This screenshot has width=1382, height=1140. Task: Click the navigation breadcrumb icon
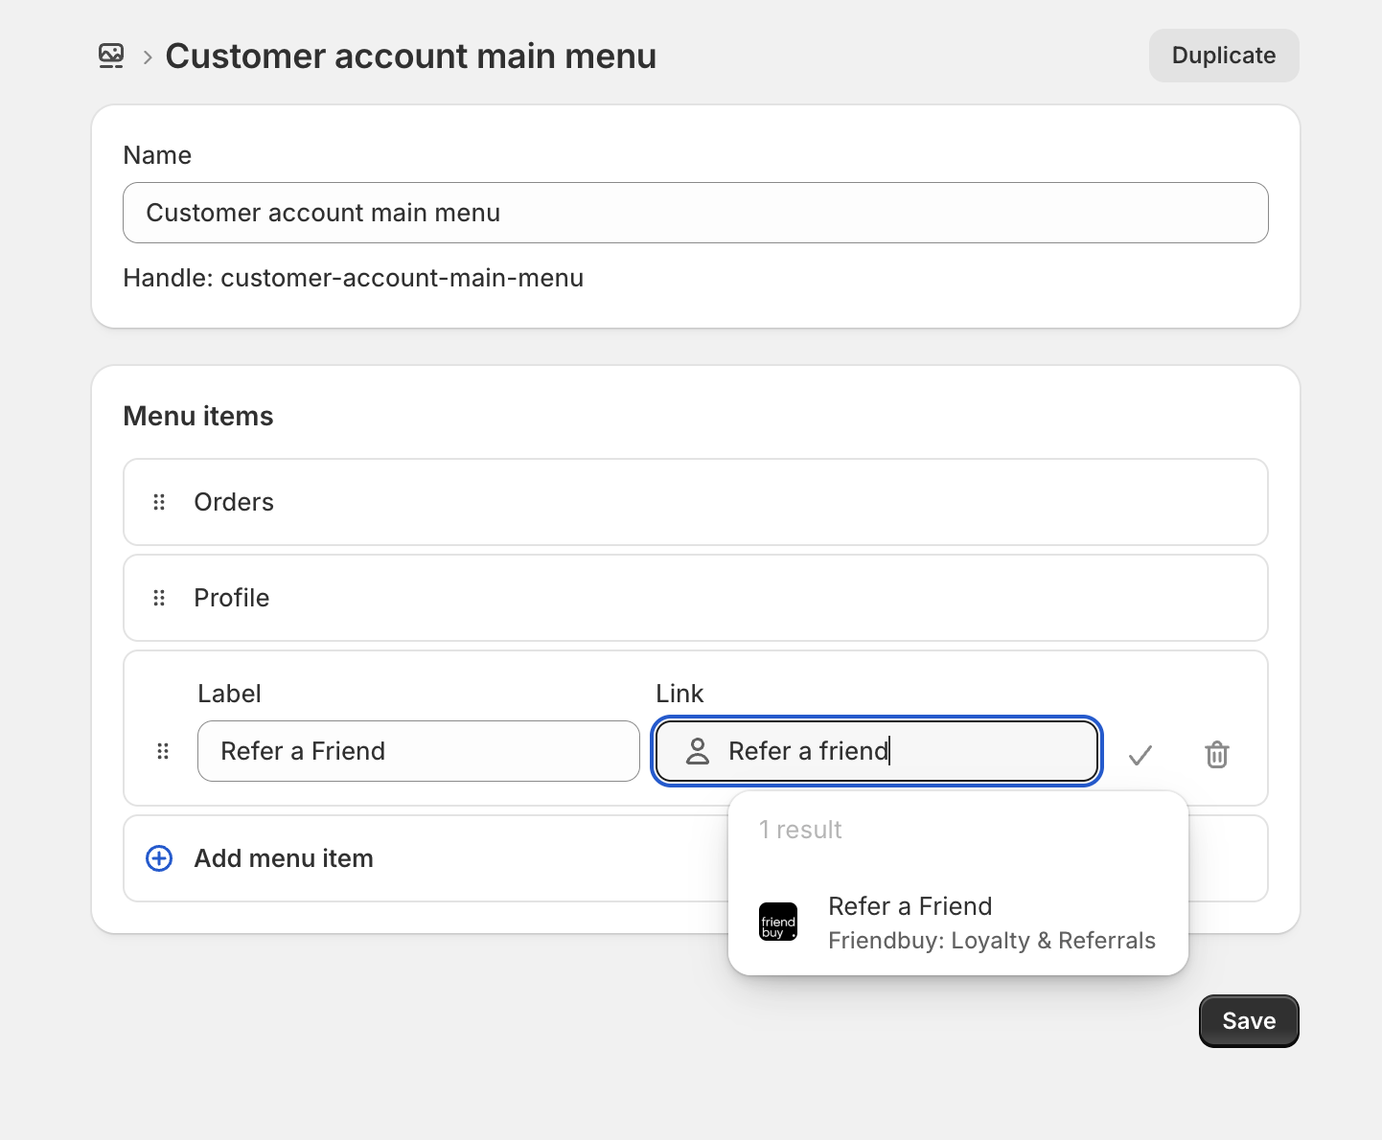click(111, 56)
